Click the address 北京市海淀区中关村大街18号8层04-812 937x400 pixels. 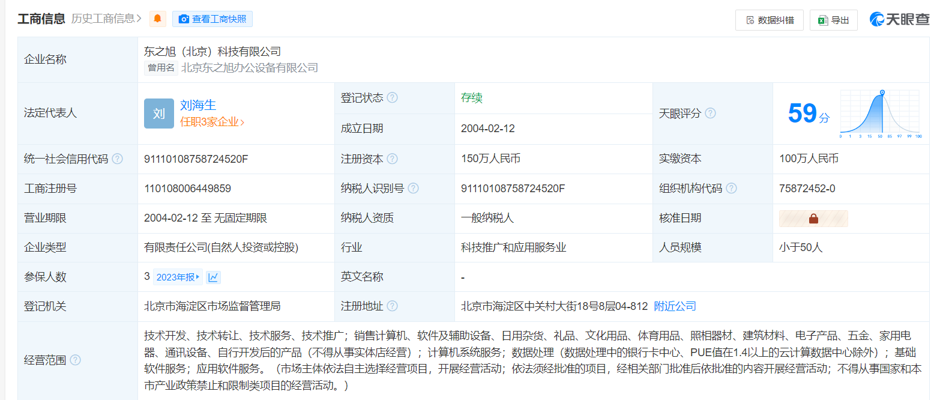[555, 306]
